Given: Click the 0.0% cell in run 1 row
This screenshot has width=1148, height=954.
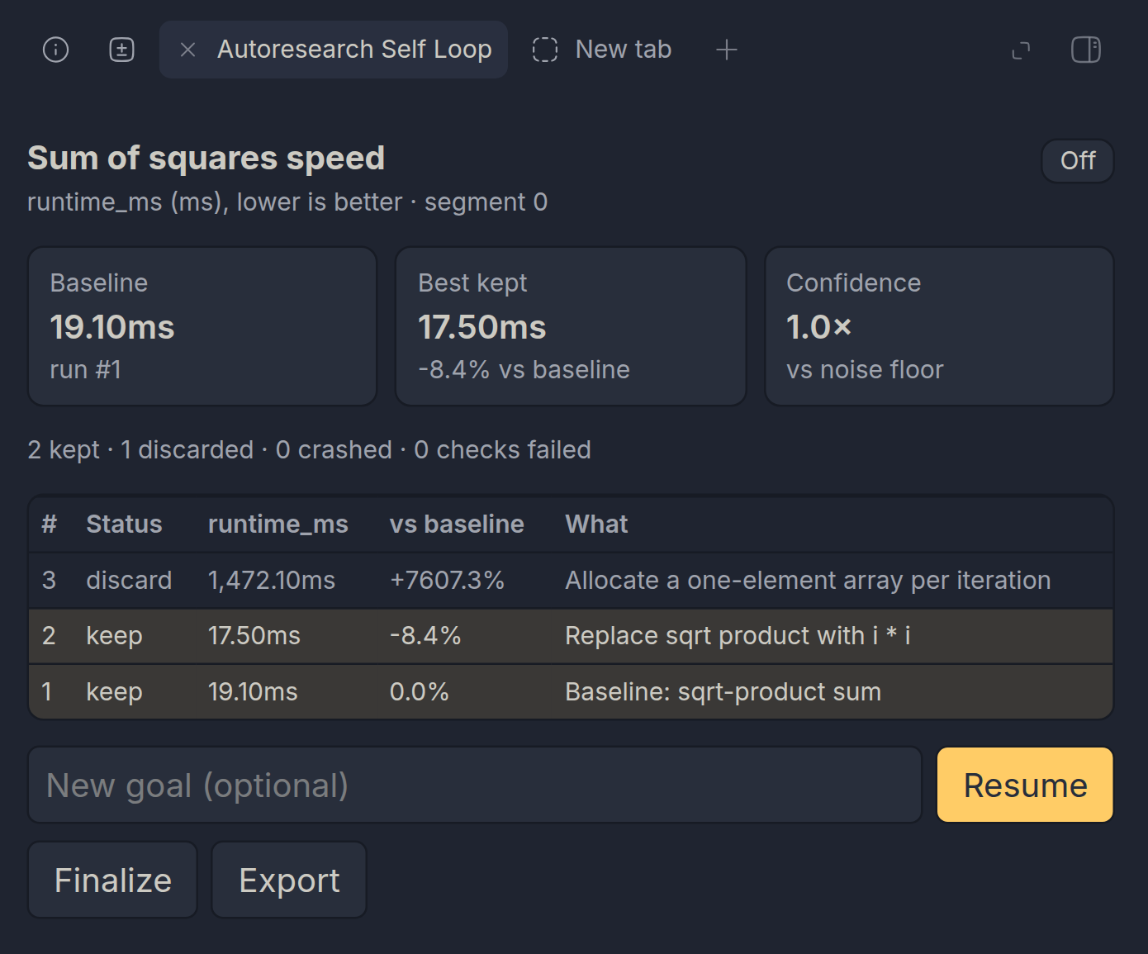Looking at the screenshot, I should coord(419,691).
